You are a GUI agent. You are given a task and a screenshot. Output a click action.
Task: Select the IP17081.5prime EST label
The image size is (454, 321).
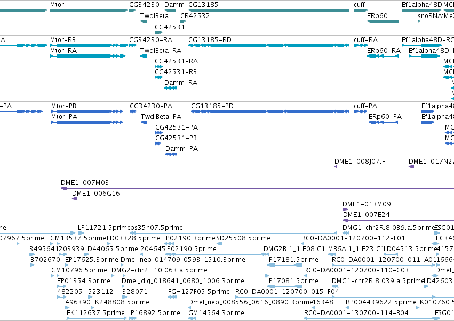(293, 281)
